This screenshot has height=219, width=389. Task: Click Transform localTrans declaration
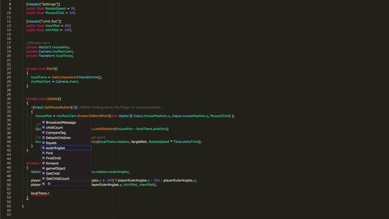(x=56, y=56)
